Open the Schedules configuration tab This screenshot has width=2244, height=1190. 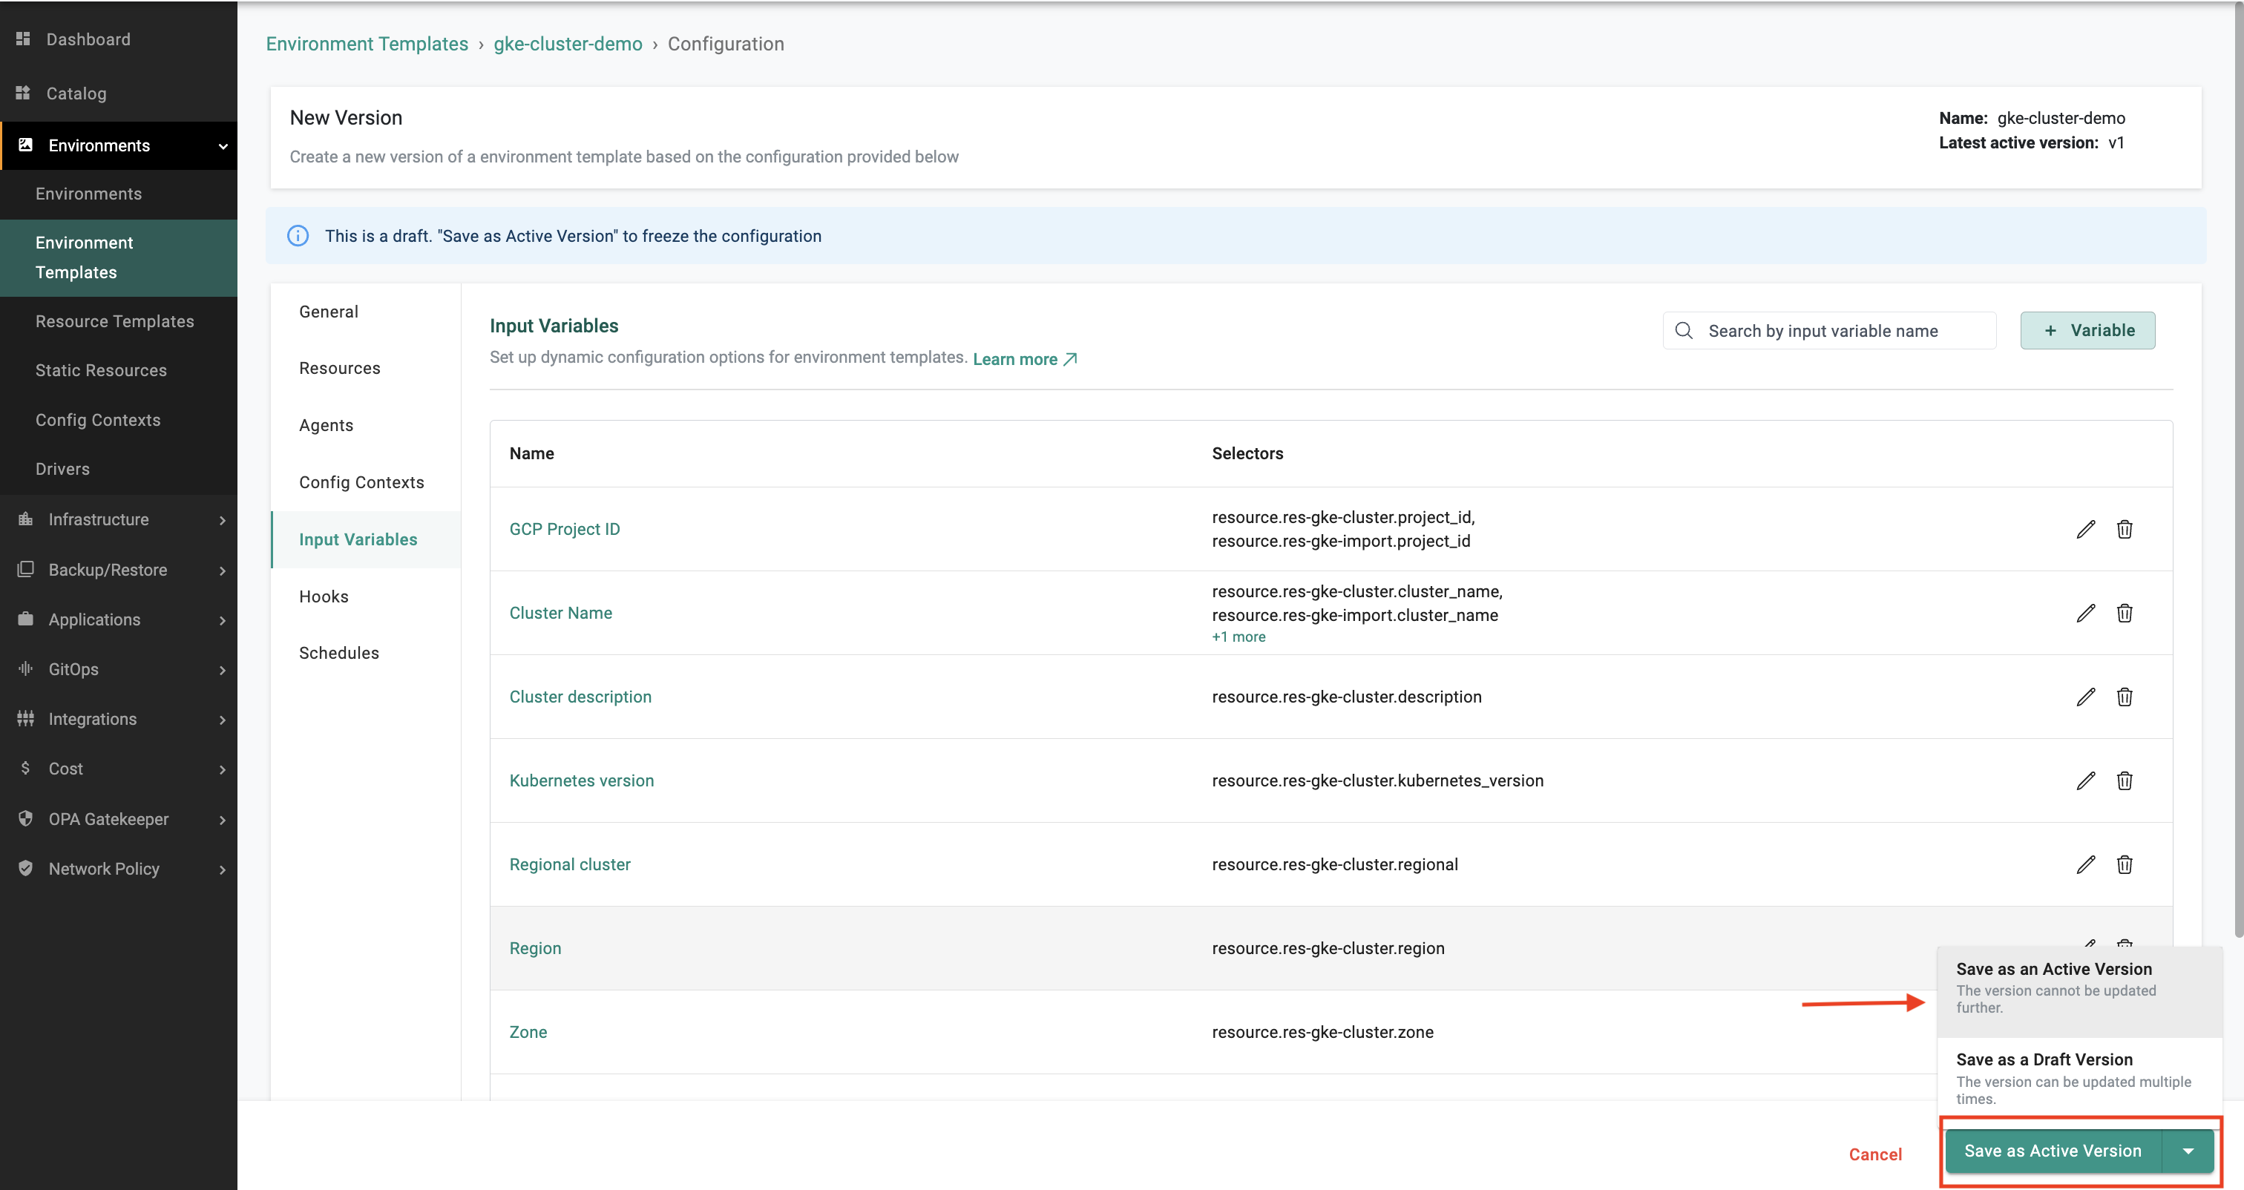[x=366, y=654]
